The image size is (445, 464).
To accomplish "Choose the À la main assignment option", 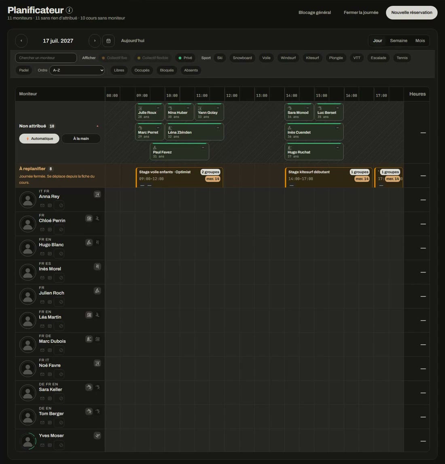I will pyautogui.click(x=81, y=139).
